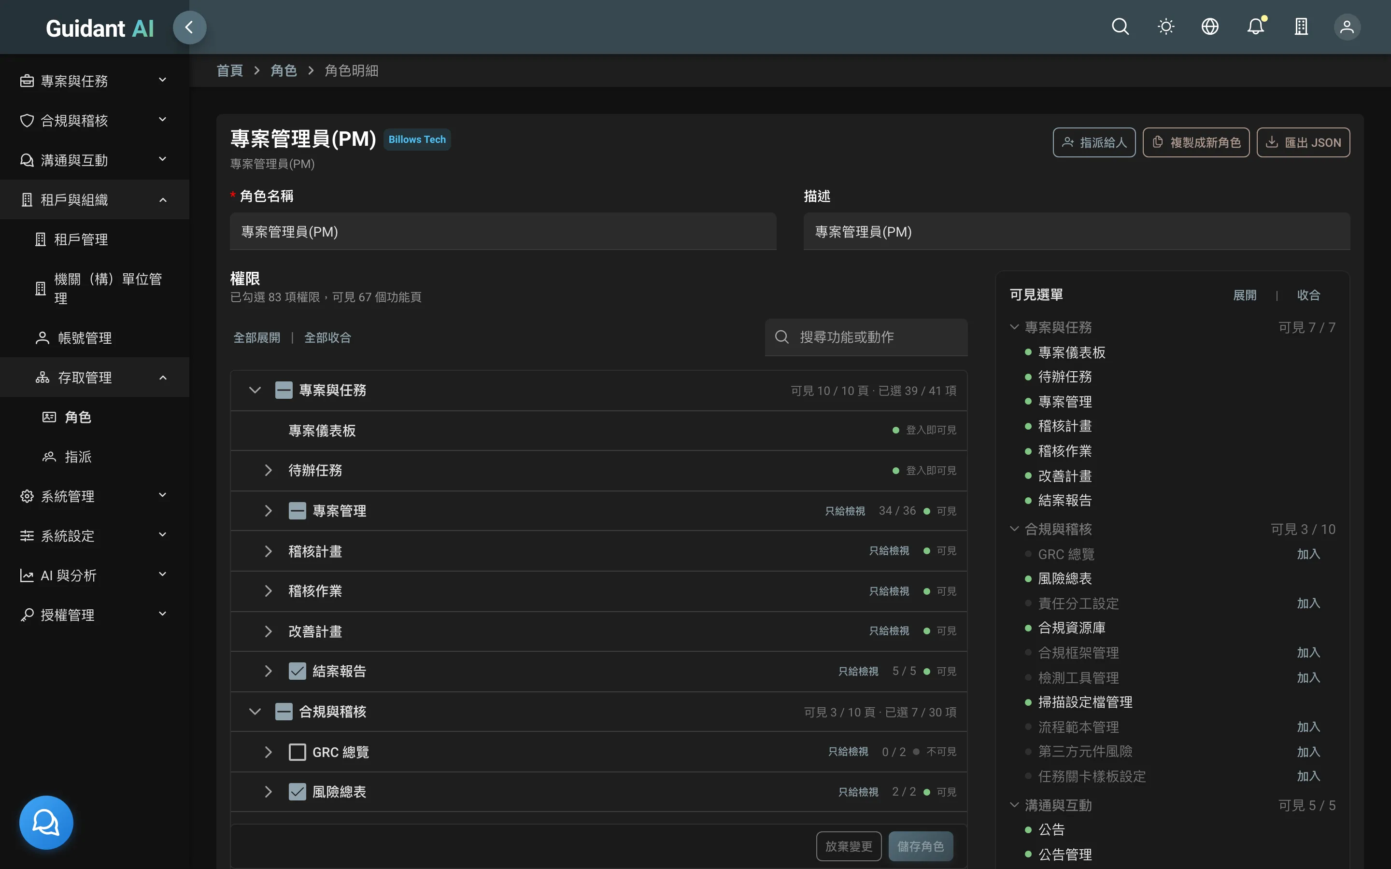Toggle the 專案與任務 group checkbox
This screenshot has height=869, width=1391.
(284, 390)
